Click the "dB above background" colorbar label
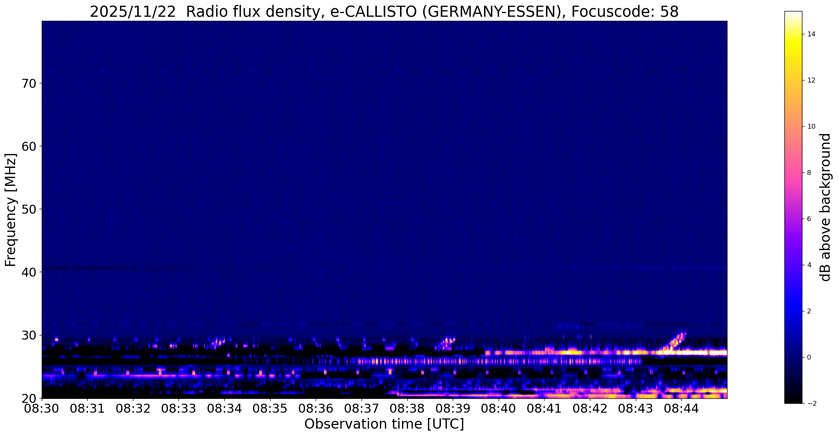838x436 pixels. (x=826, y=207)
